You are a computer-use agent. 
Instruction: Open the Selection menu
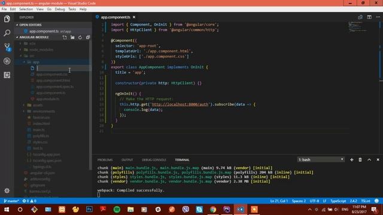26,9
